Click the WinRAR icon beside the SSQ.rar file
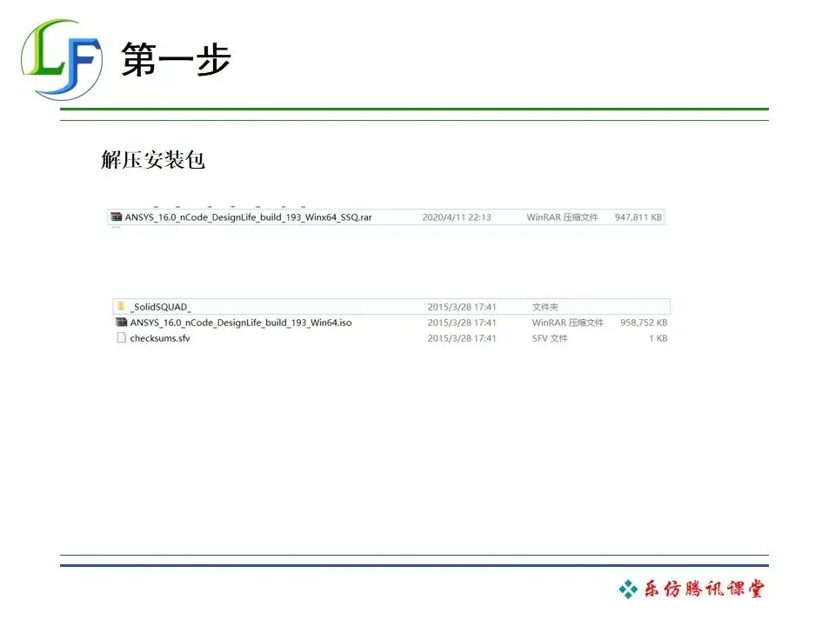Viewport: 835px width, 626px height. point(116,216)
